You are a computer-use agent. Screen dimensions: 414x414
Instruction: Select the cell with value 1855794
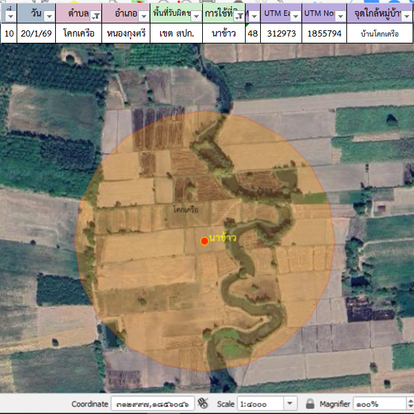click(x=324, y=33)
